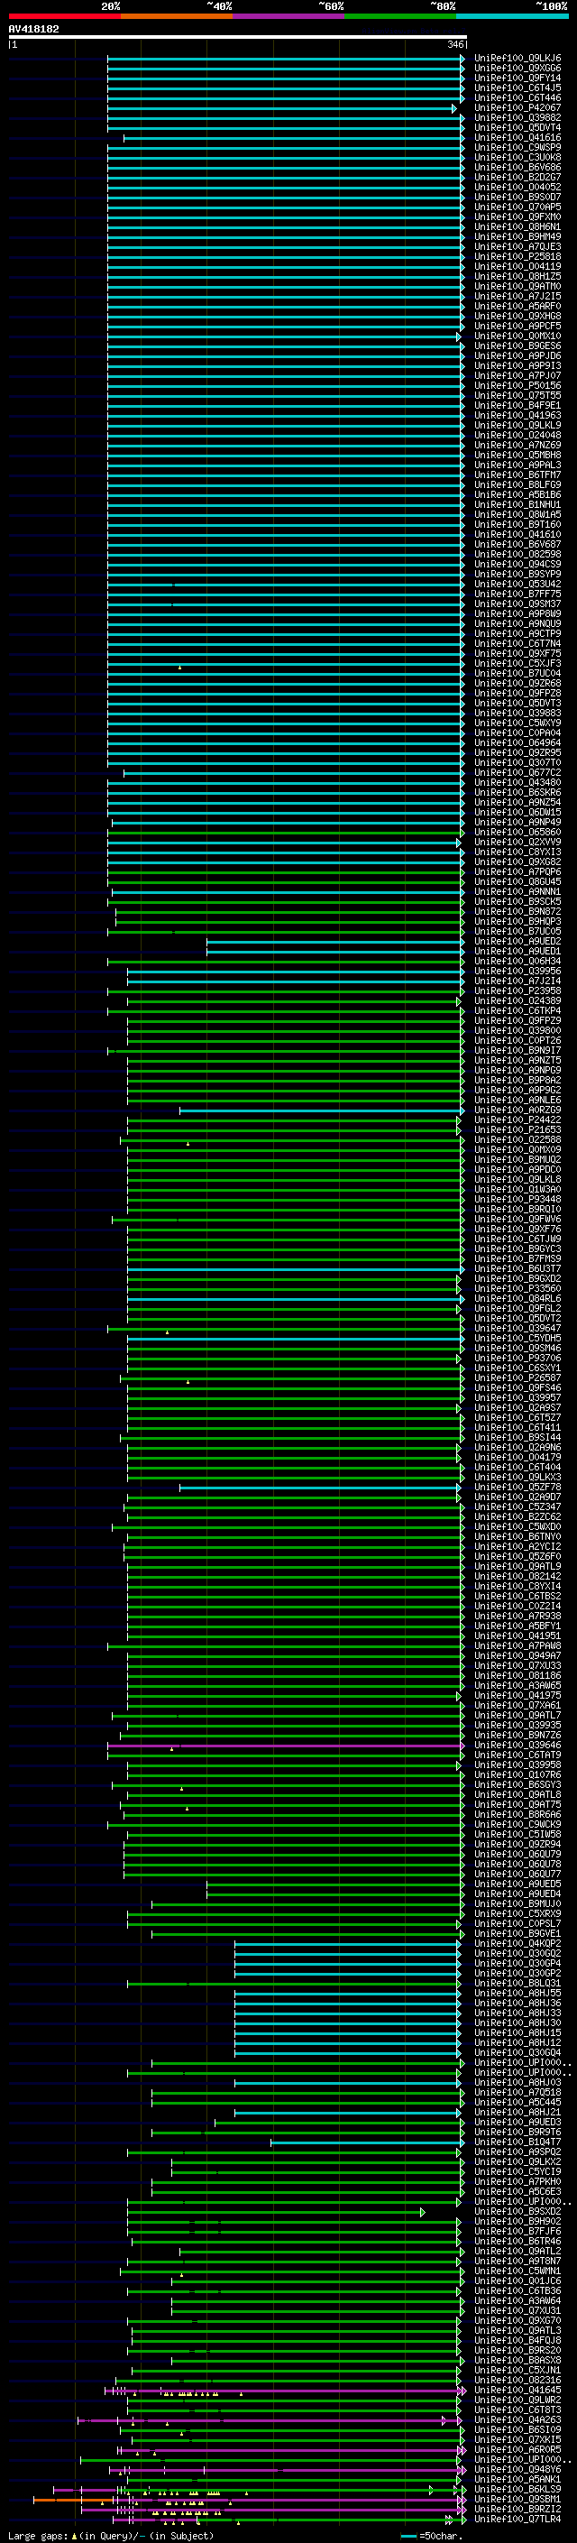This screenshot has width=577, height=2543.
Task: Select the UniRef100_Q5ZF78 hit label
Action: point(517,1488)
